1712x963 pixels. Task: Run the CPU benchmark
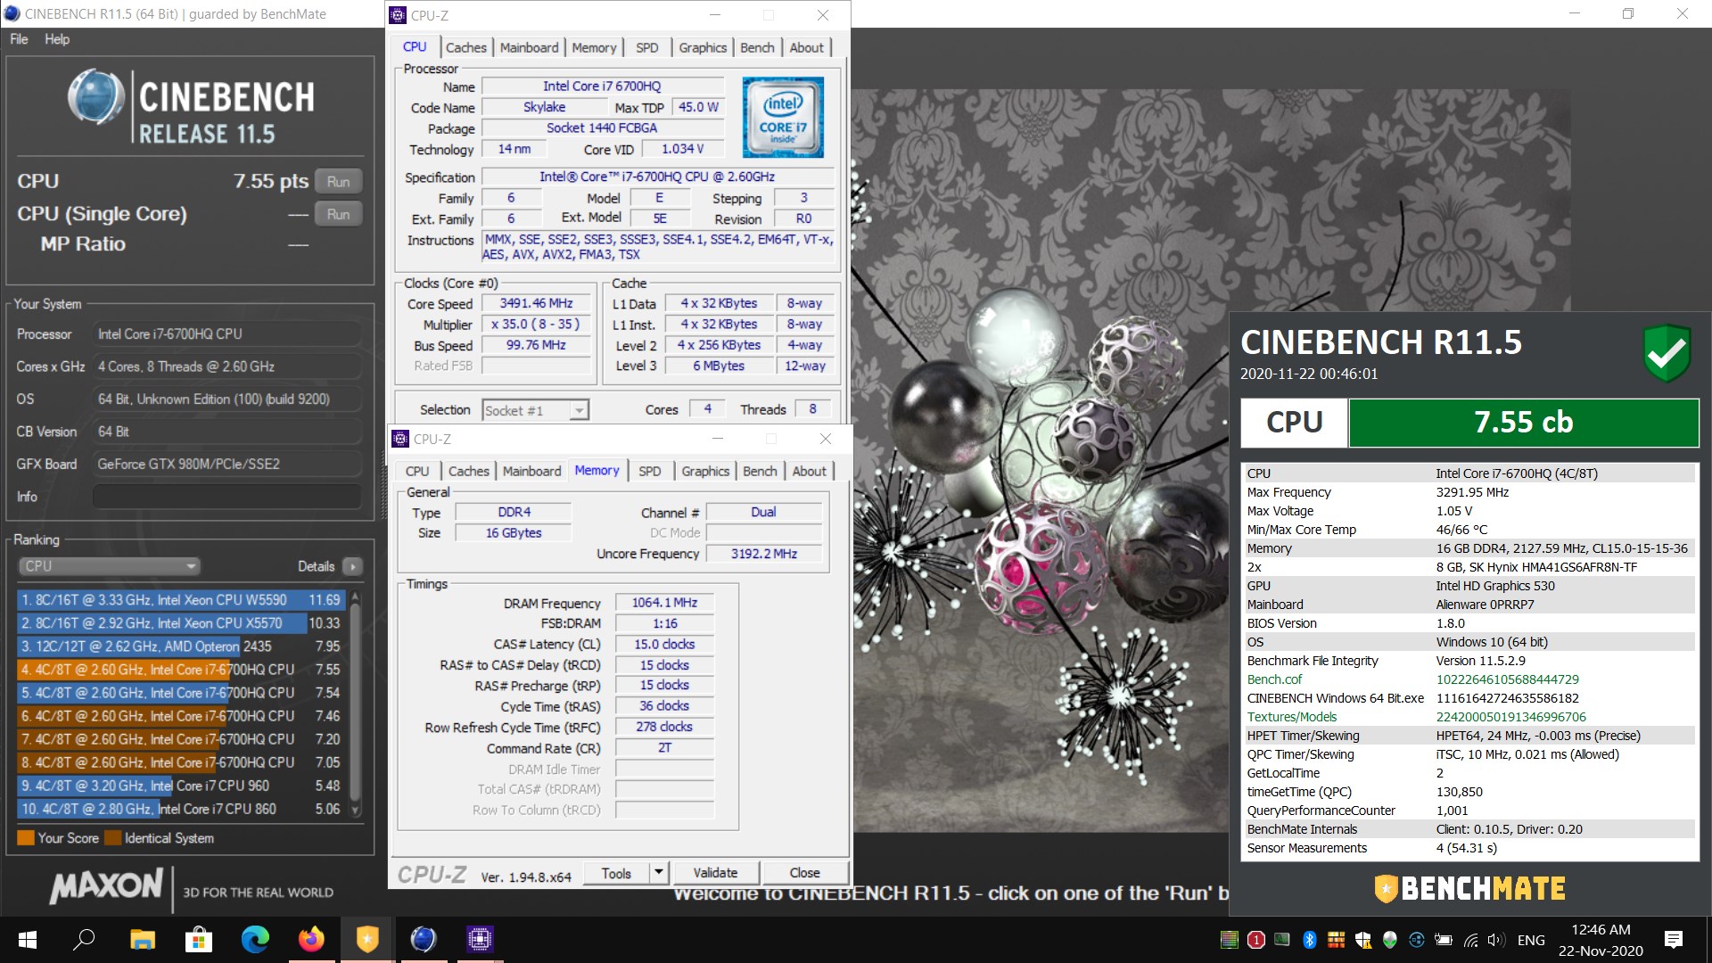click(x=339, y=181)
